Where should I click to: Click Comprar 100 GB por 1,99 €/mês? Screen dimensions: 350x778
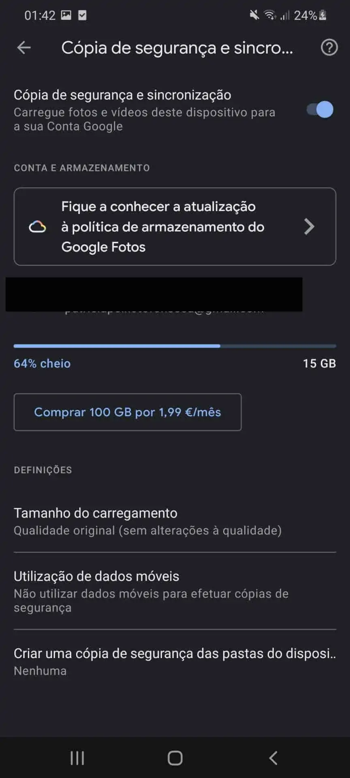pos(128,412)
